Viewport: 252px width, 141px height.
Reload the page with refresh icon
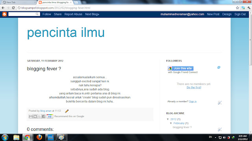(x=13, y=8)
